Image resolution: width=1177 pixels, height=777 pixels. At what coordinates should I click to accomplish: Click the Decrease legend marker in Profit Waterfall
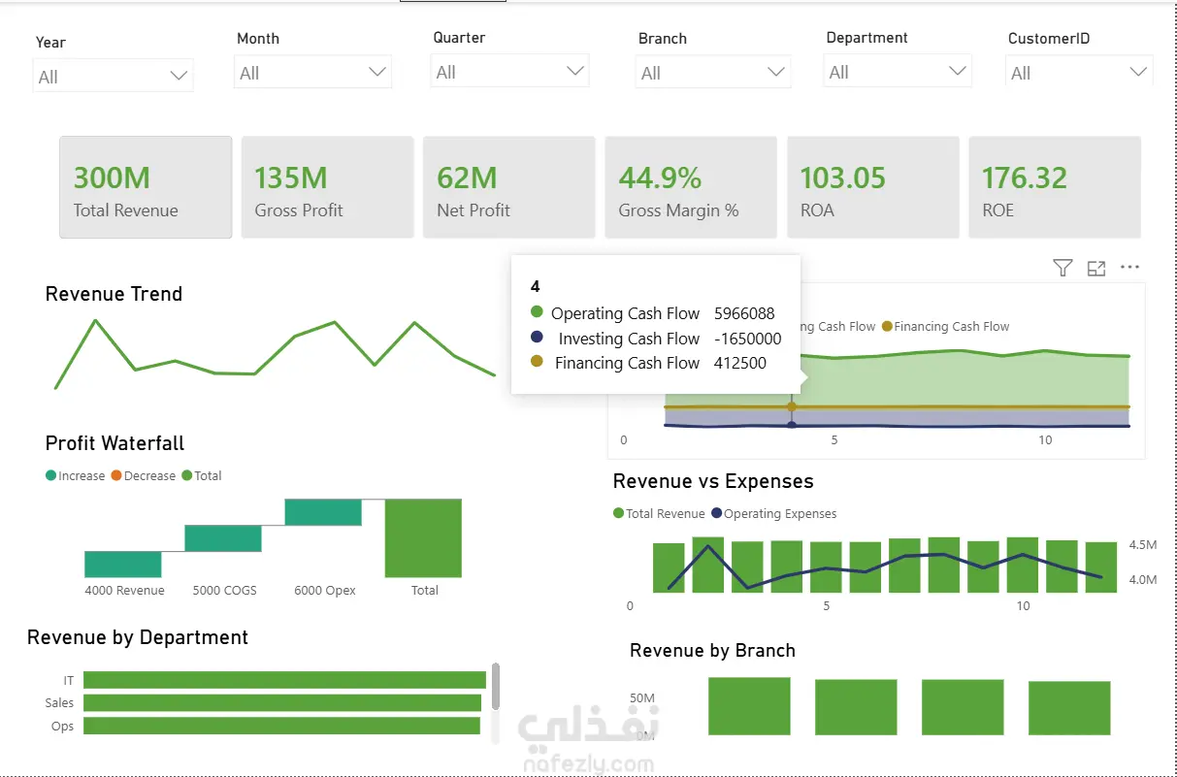116,475
